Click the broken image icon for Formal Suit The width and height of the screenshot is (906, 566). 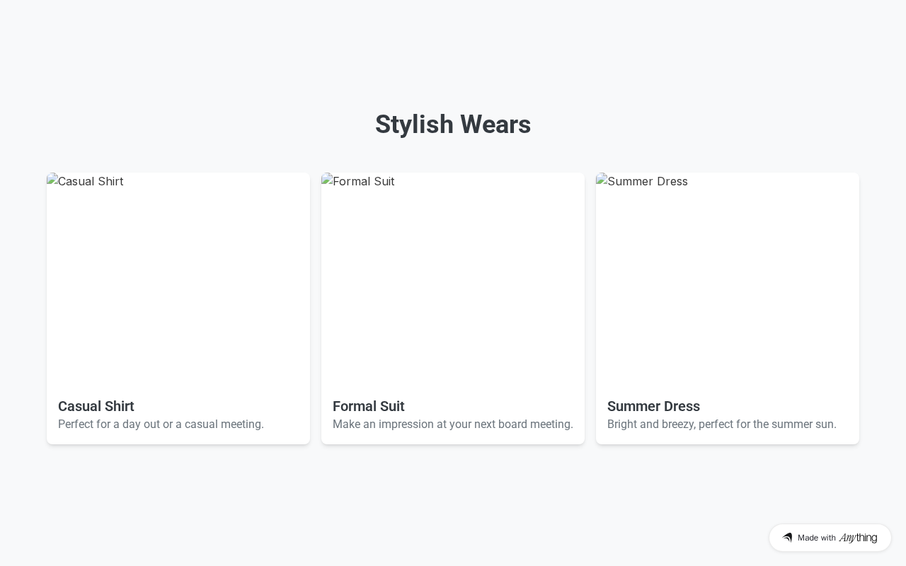pyautogui.click(x=327, y=180)
